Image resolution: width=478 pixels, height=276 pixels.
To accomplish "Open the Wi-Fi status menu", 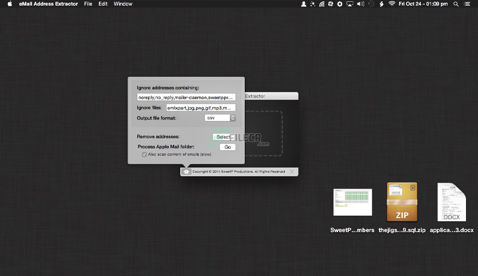I will [x=392, y=3].
